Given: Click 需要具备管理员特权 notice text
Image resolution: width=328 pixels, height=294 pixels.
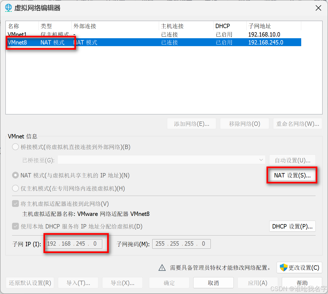Looking at the screenshot, I should (x=220, y=268).
